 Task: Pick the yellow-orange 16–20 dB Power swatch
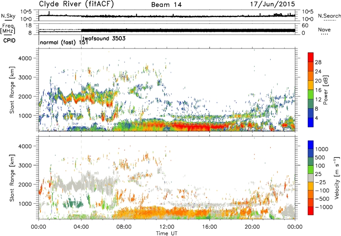311,85
